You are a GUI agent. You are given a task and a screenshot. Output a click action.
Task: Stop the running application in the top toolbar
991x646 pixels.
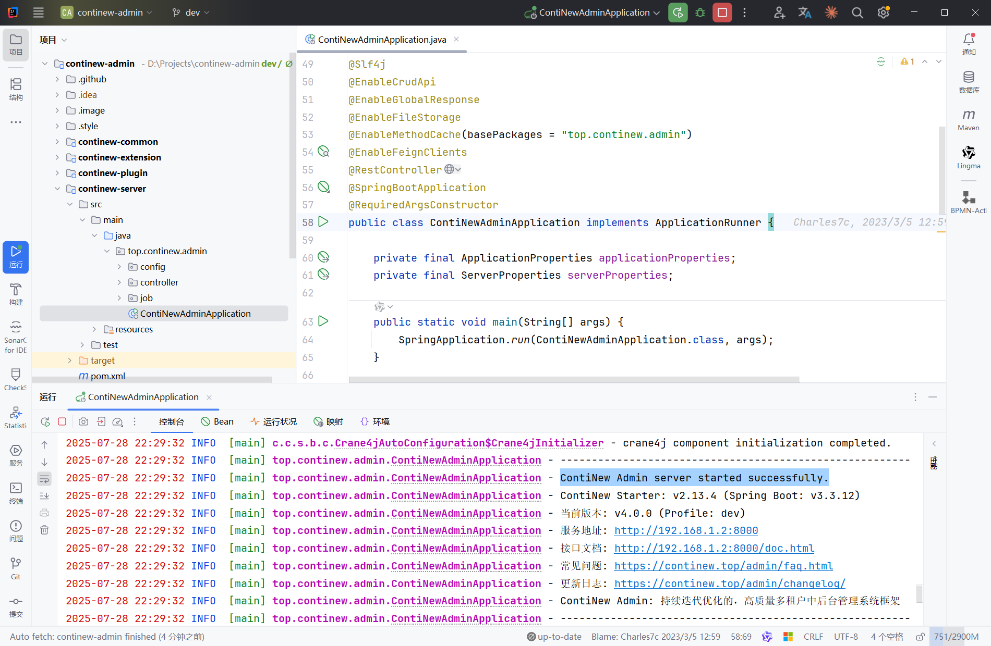click(722, 13)
